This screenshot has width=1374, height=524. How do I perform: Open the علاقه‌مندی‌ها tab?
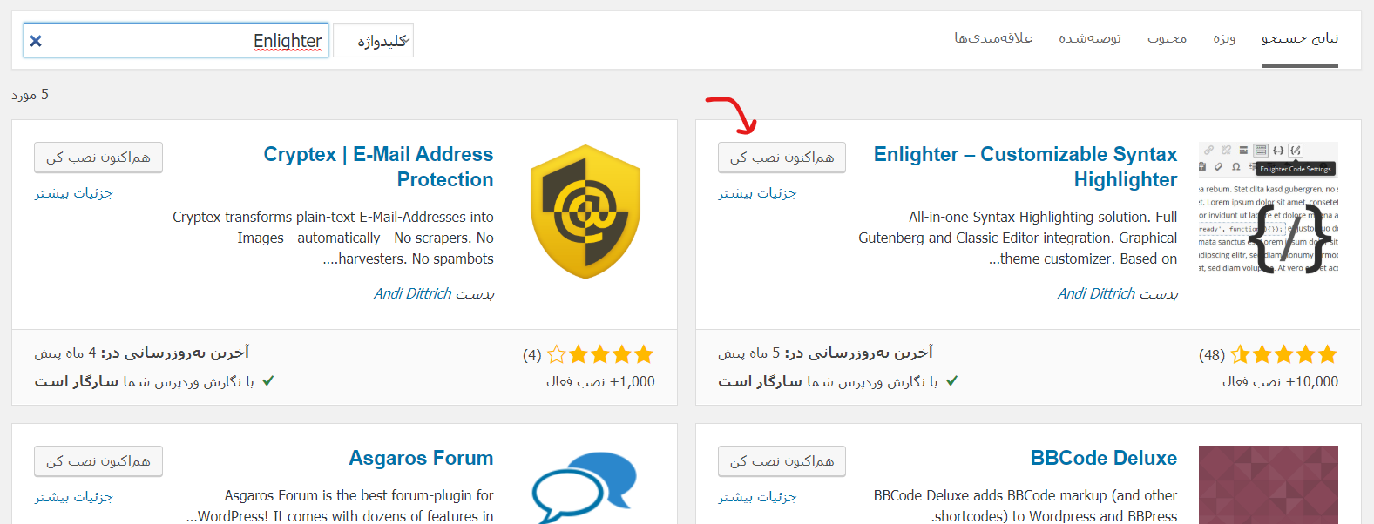coord(994,38)
